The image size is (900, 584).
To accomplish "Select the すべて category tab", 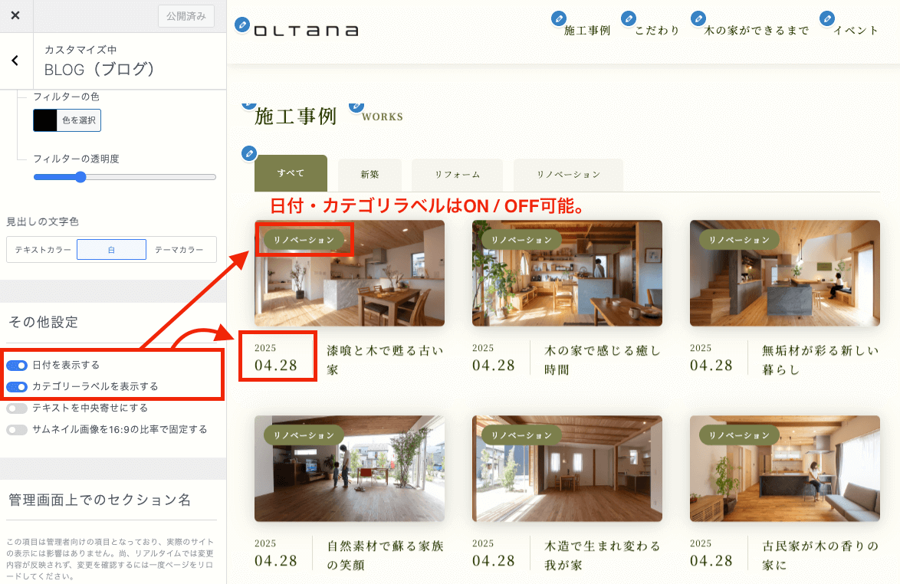I will click(x=291, y=173).
